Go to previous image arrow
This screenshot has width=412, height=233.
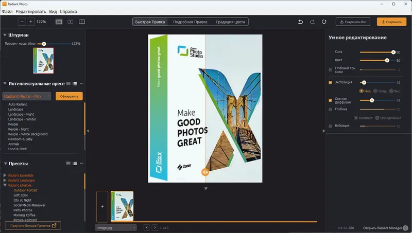tap(147, 227)
